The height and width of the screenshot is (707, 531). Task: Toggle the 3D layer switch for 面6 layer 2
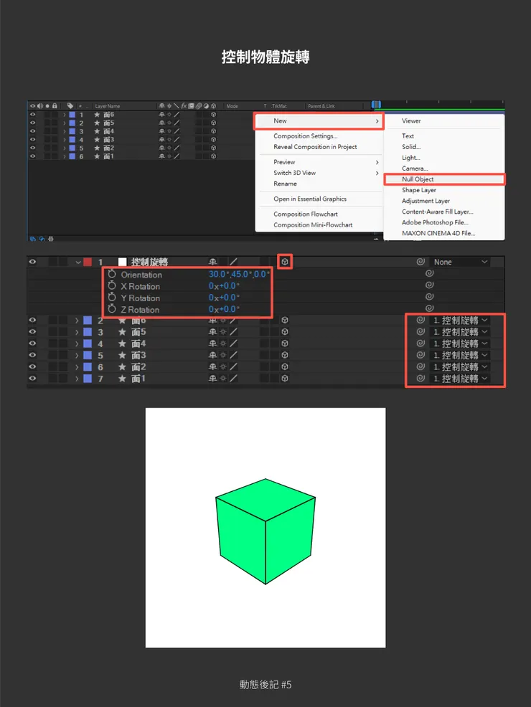click(285, 320)
